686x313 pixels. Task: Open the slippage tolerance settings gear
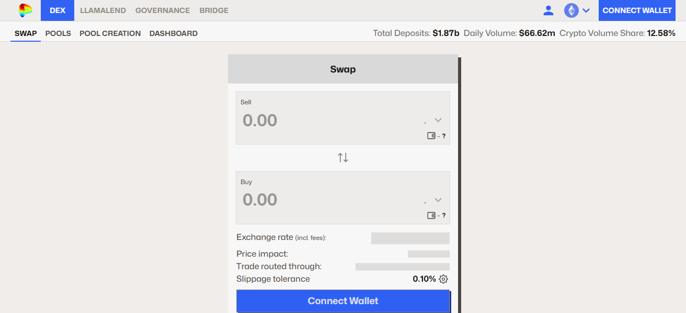point(443,279)
